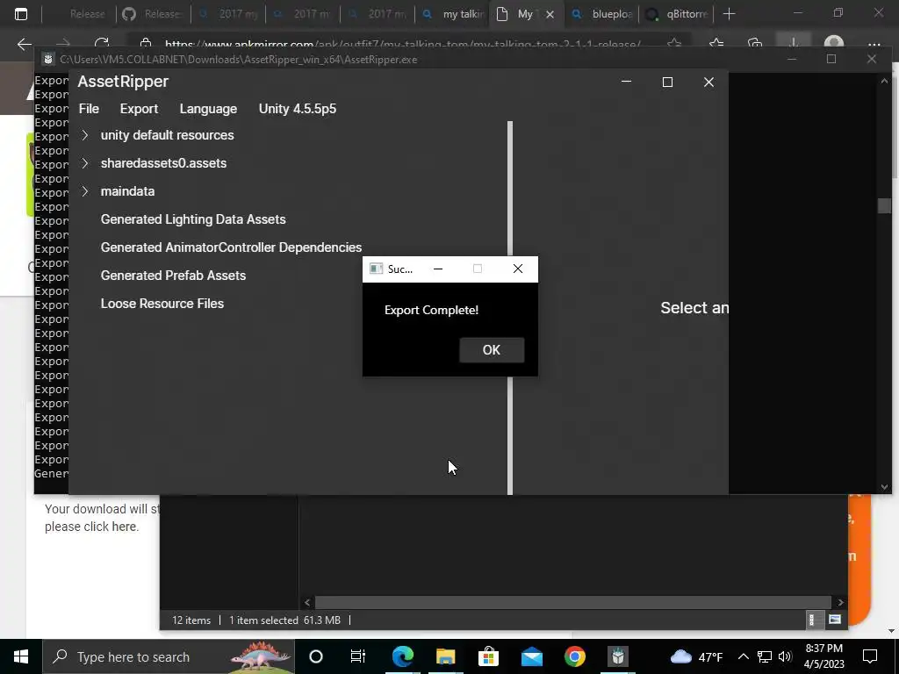Expand the maindata tree node
This screenshot has height=674, width=899.
(x=85, y=191)
